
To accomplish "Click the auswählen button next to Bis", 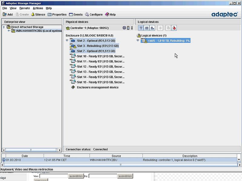I will point(125,176).
